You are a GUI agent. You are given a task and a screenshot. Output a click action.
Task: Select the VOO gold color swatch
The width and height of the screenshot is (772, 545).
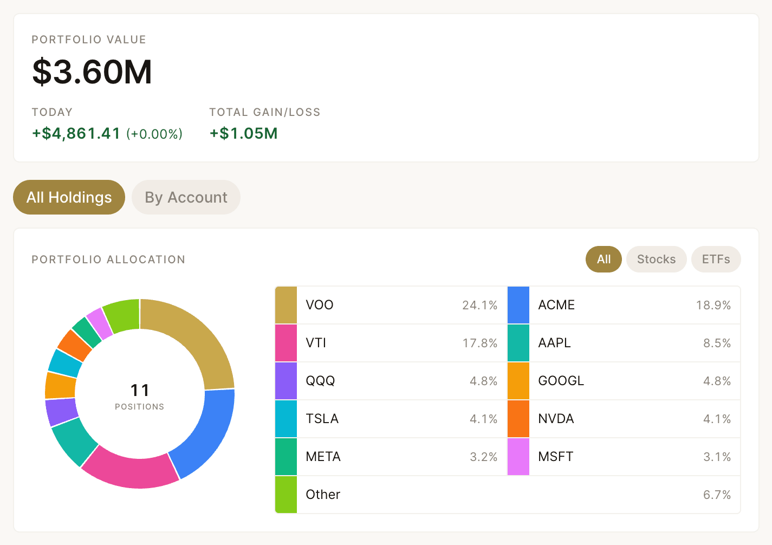coord(286,305)
